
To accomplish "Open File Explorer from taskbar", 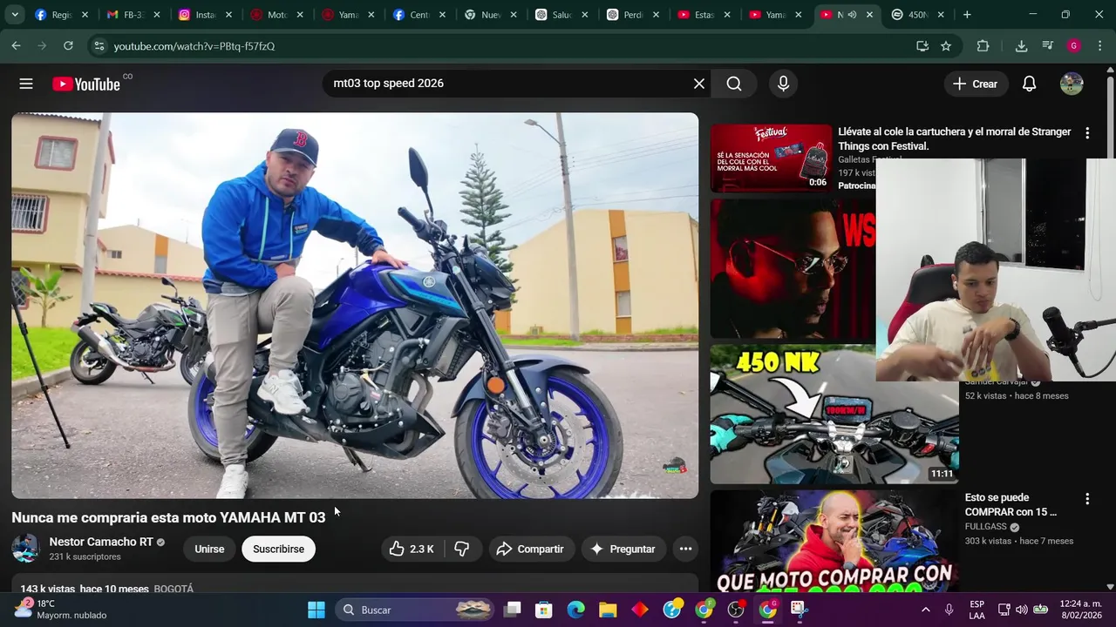I will pyautogui.click(x=608, y=610).
